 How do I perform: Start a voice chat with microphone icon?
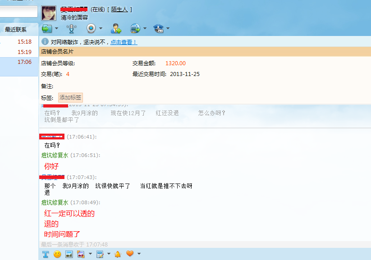point(71,29)
